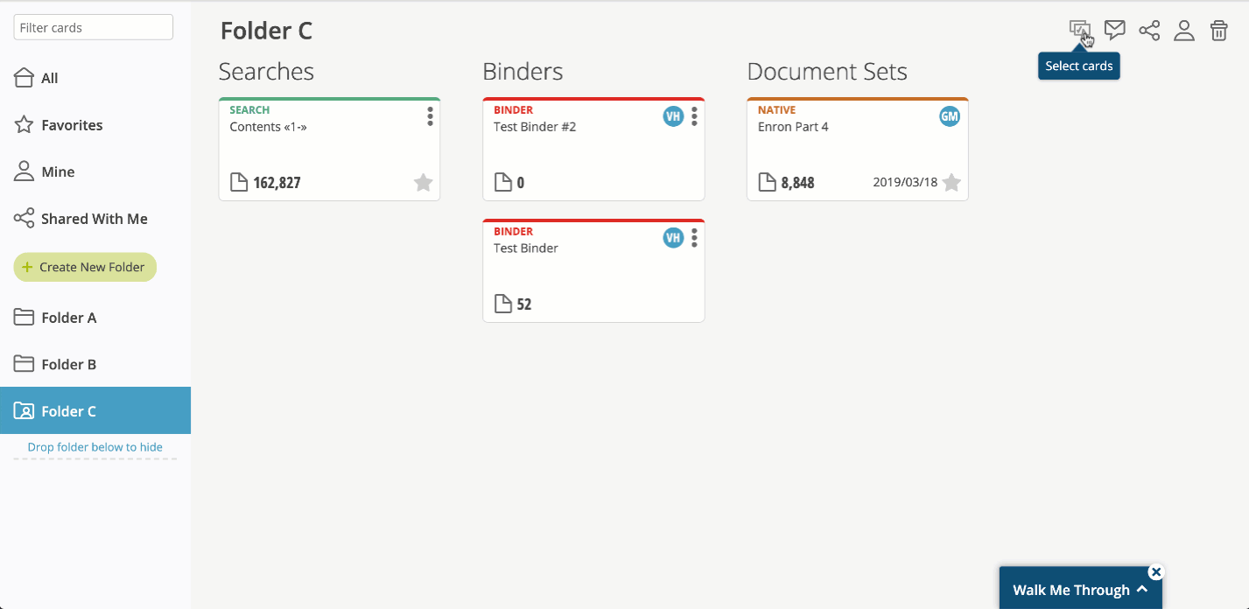
Task: Click the document count icon on search card
Action: [239, 182]
